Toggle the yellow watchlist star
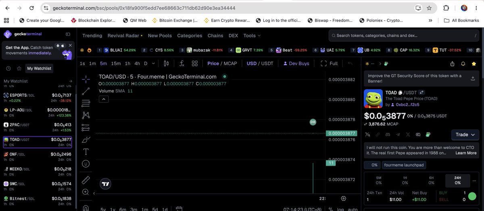This screenshot has width=484, height=211. pyautogui.click(x=474, y=64)
